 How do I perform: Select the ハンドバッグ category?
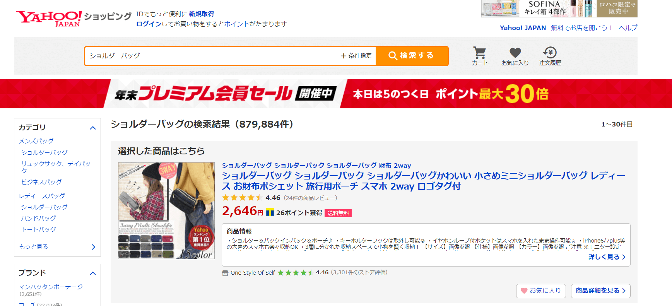click(39, 218)
